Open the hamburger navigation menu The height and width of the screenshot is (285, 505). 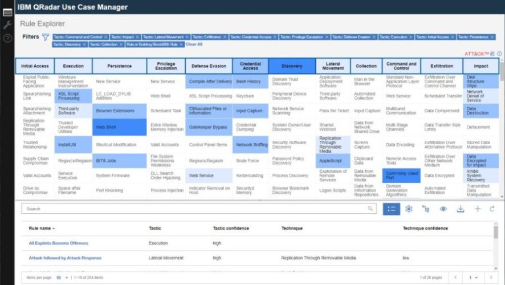(7, 13)
